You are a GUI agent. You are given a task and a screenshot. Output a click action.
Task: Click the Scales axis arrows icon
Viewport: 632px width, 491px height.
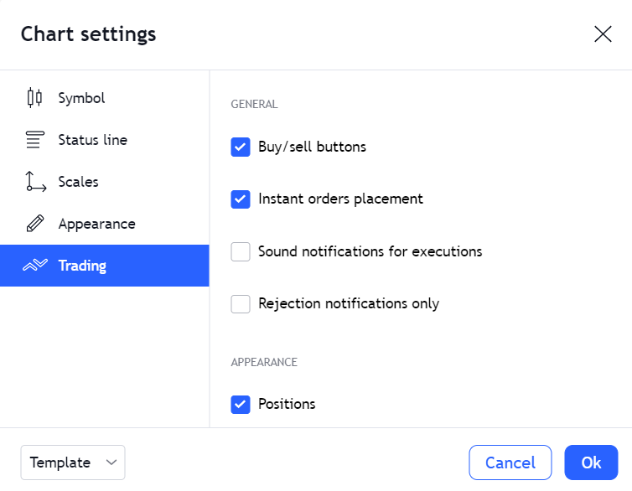pyautogui.click(x=36, y=182)
